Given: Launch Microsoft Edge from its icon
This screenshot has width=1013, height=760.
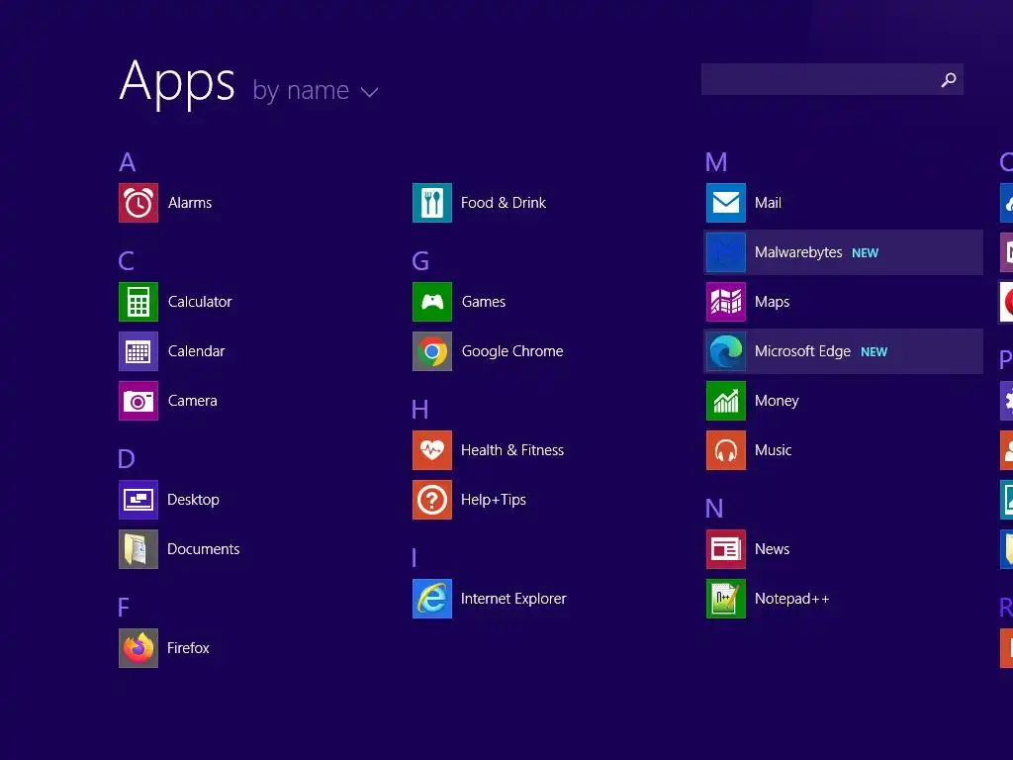Looking at the screenshot, I should coord(726,351).
